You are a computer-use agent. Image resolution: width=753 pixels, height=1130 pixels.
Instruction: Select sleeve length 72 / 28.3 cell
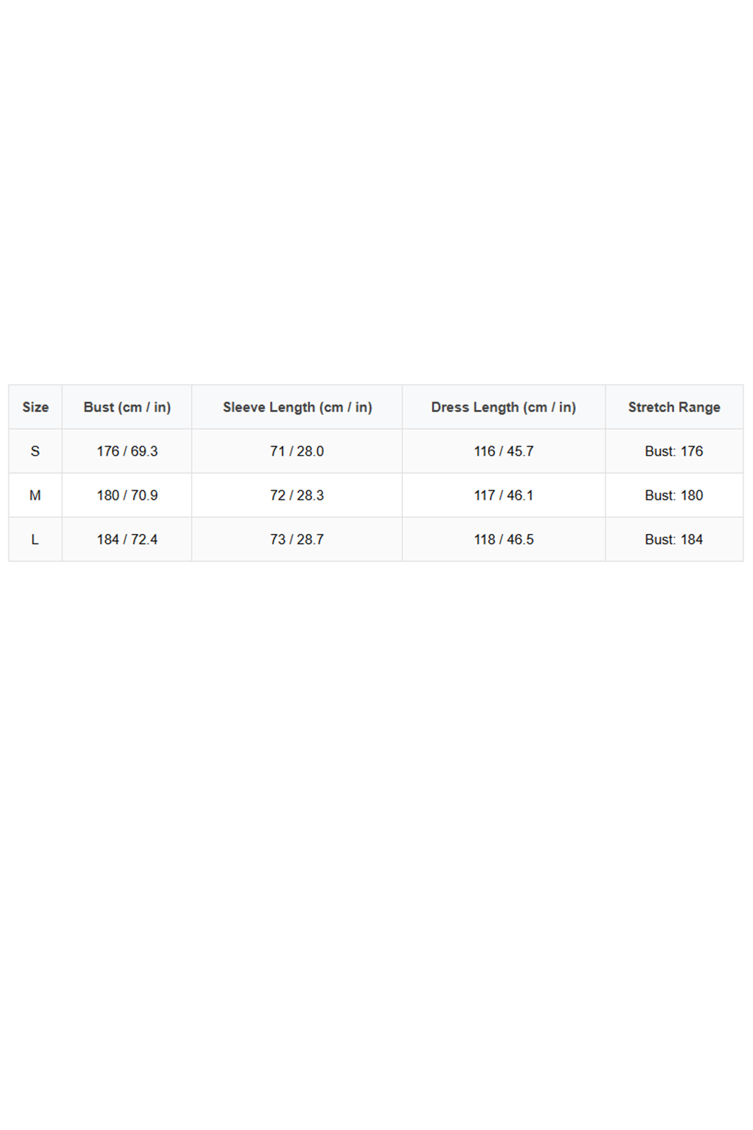tap(297, 496)
